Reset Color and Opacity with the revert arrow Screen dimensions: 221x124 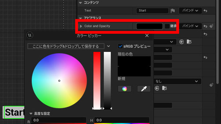click(205, 26)
